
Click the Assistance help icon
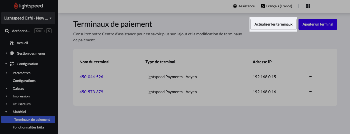(x=235, y=6)
